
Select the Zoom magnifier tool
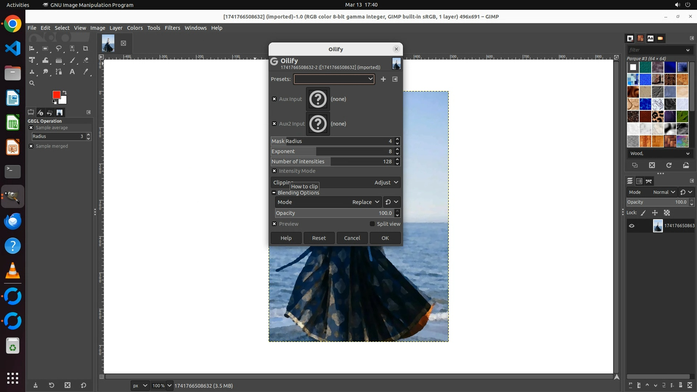(32, 83)
